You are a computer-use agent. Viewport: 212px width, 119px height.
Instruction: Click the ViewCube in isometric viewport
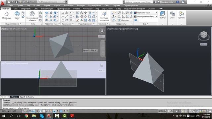[x=204, y=35]
